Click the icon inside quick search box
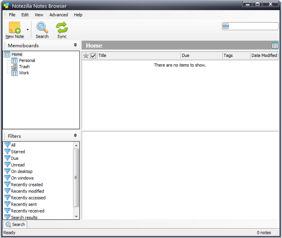 (x=226, y=26)
